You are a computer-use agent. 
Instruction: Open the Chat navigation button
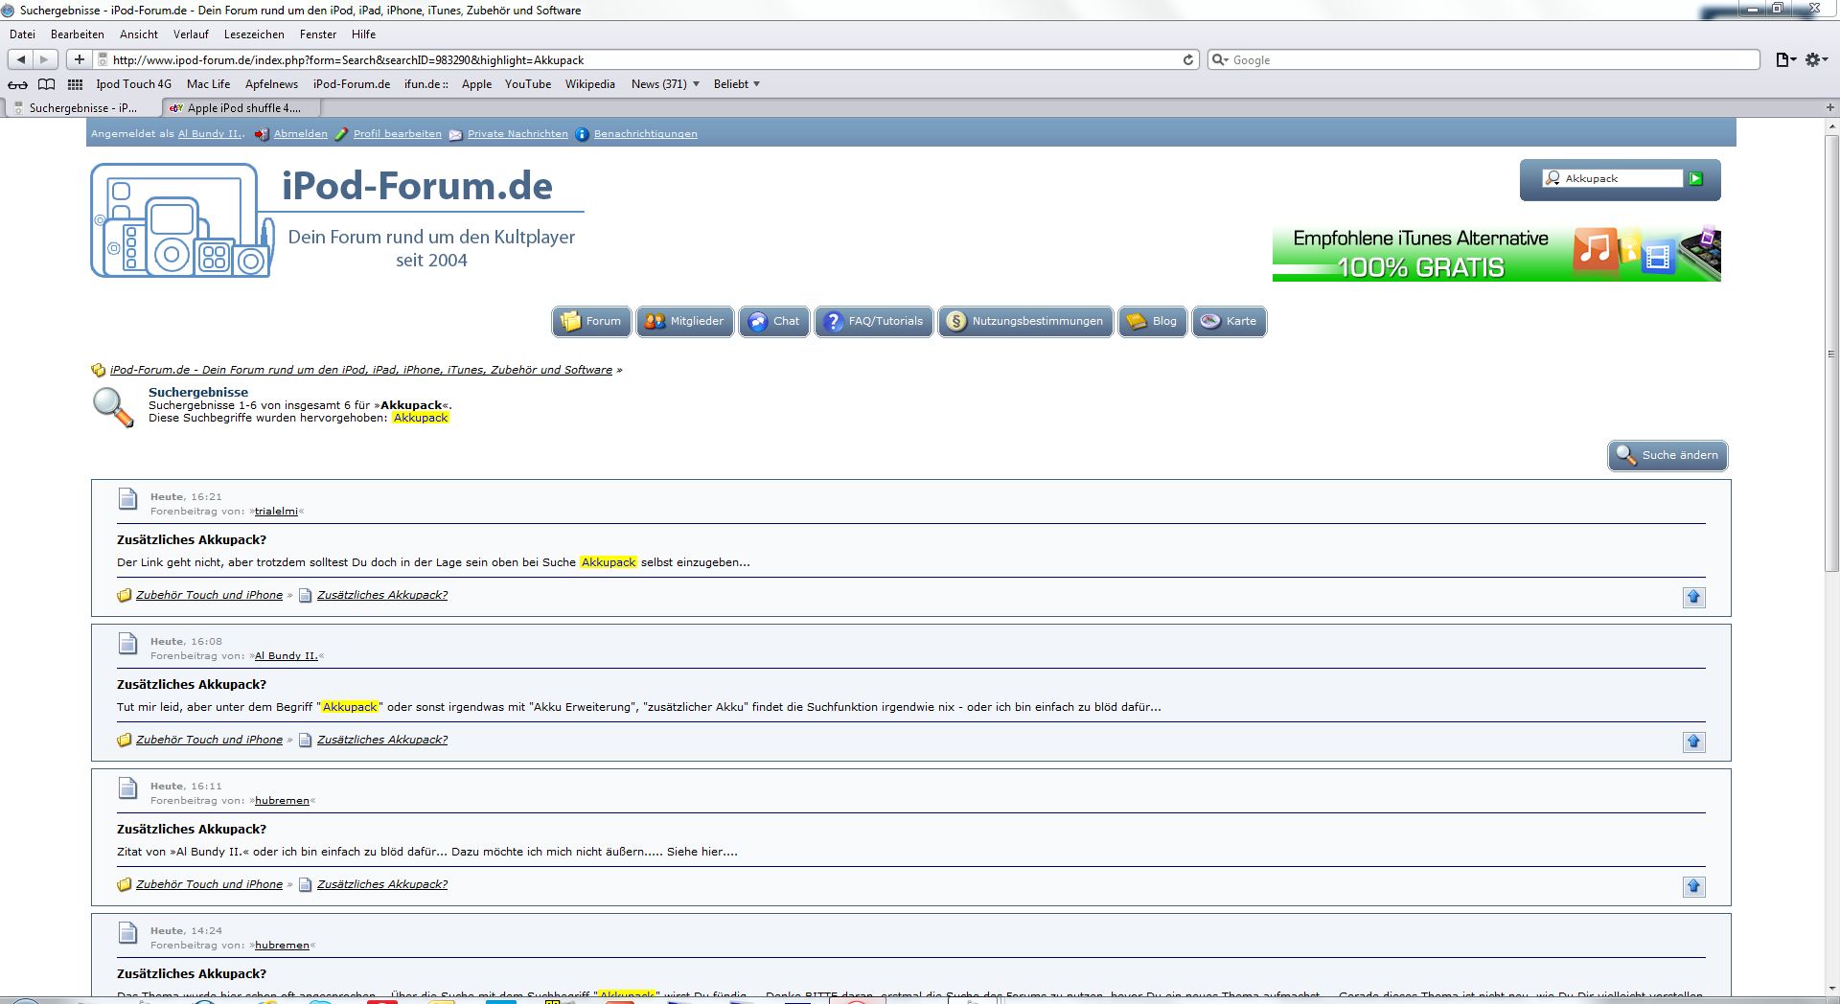pos(774,321)
